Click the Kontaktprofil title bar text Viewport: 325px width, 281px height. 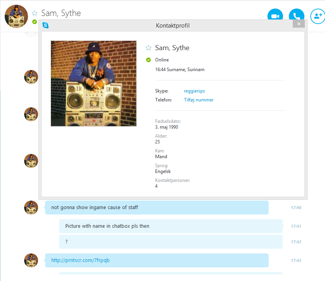(173, 26)
